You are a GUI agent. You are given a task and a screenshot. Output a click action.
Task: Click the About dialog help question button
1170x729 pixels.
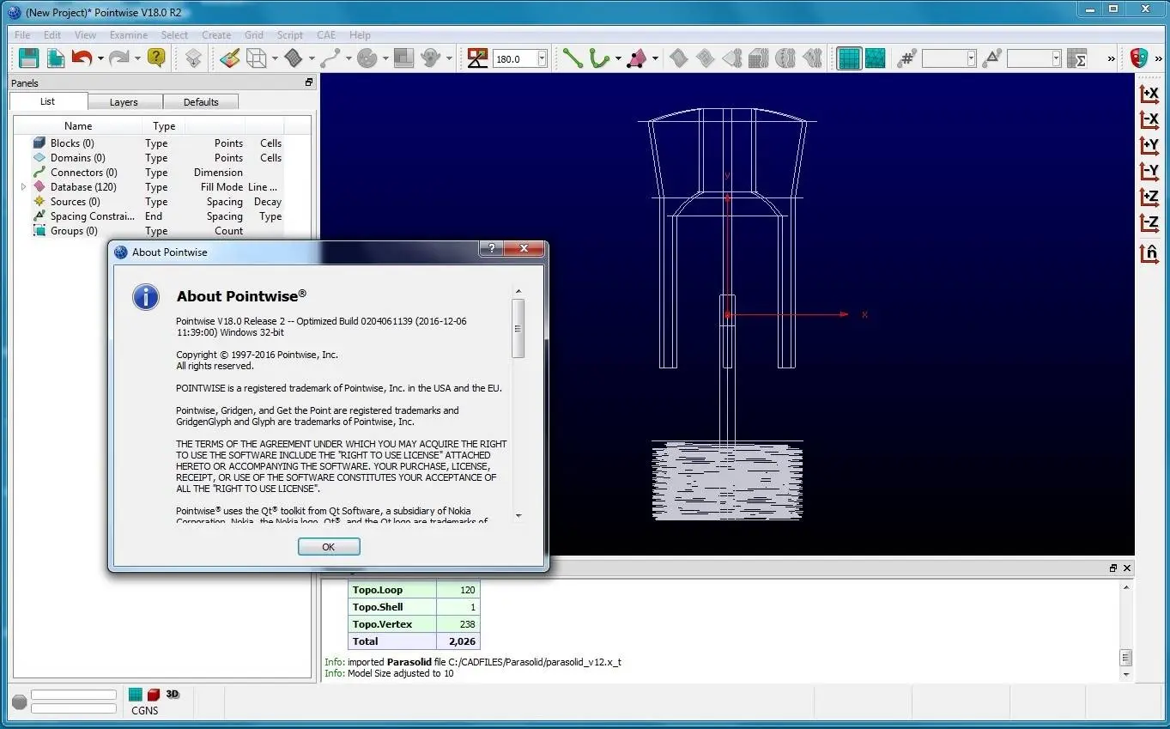[x=490, y=249]
